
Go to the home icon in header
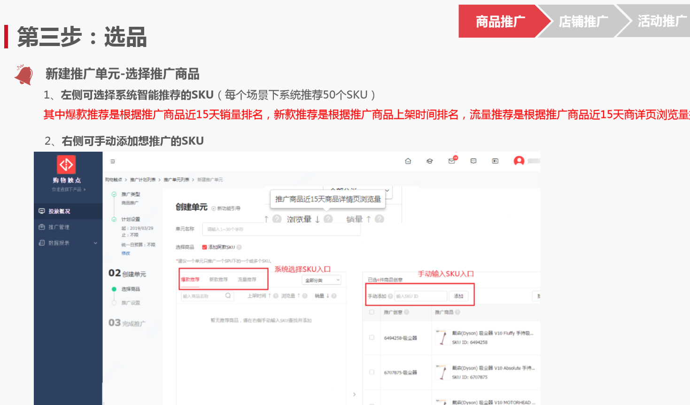coord(408,161)
